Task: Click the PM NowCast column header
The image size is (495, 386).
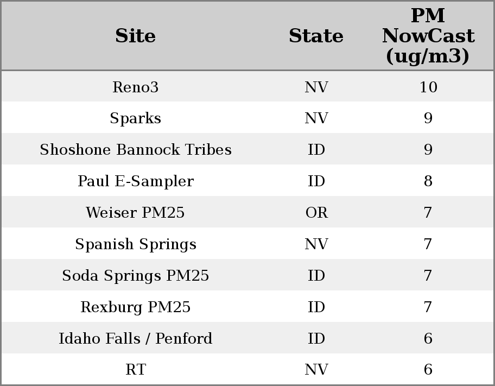Action: pyautogui.click(x=428, y=36)
